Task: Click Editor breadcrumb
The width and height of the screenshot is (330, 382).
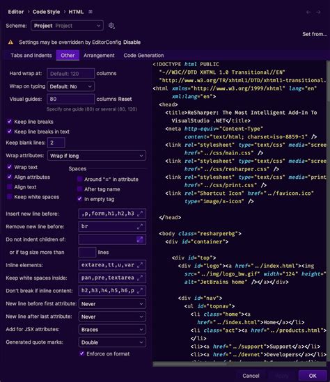Action: (x=16, y=12)
